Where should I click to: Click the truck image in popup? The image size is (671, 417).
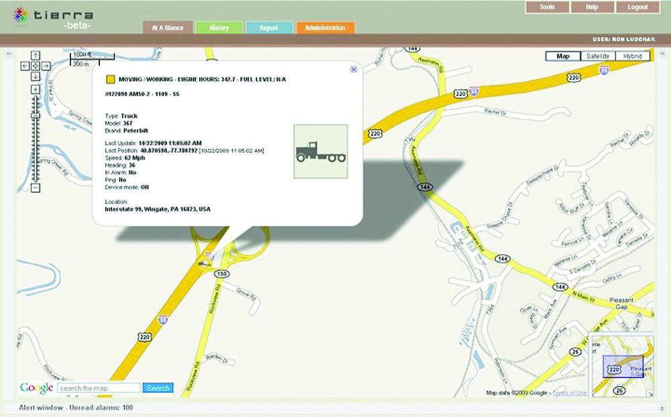pos(321,152)
